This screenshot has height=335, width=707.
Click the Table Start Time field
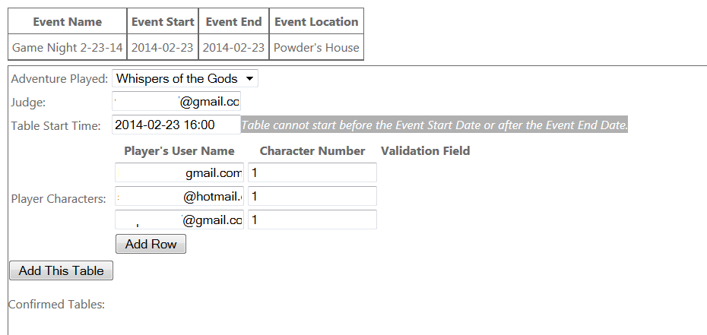tap(176, 125)
